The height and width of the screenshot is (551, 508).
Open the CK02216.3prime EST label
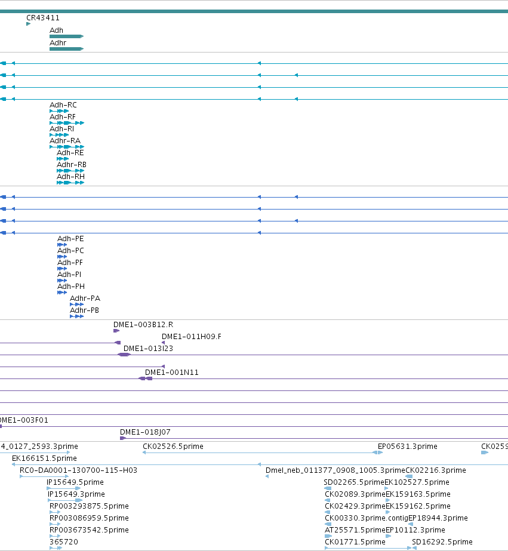[436, 470]
